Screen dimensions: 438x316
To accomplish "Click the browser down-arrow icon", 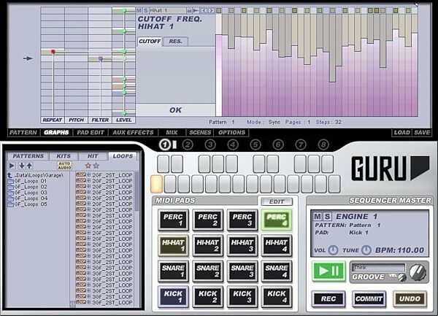I will click(21, 166).
